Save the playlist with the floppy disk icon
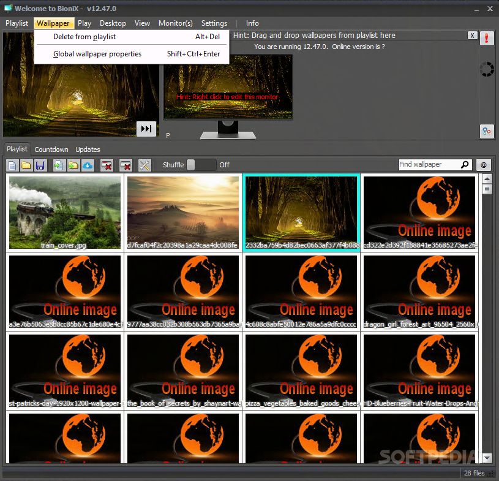 click(40, 165)
